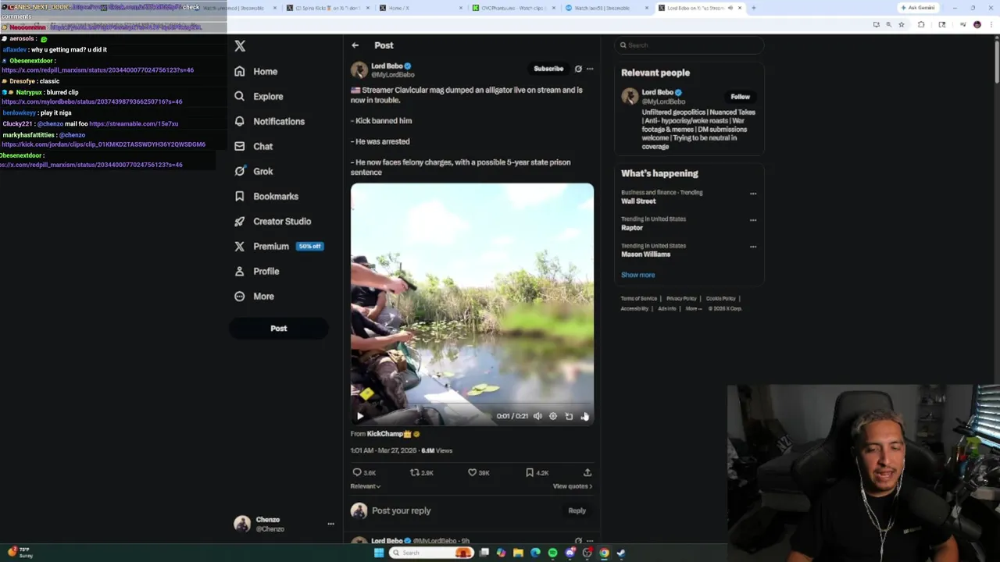
Task: Click Show more under What's happening
Action: (638, 275)
